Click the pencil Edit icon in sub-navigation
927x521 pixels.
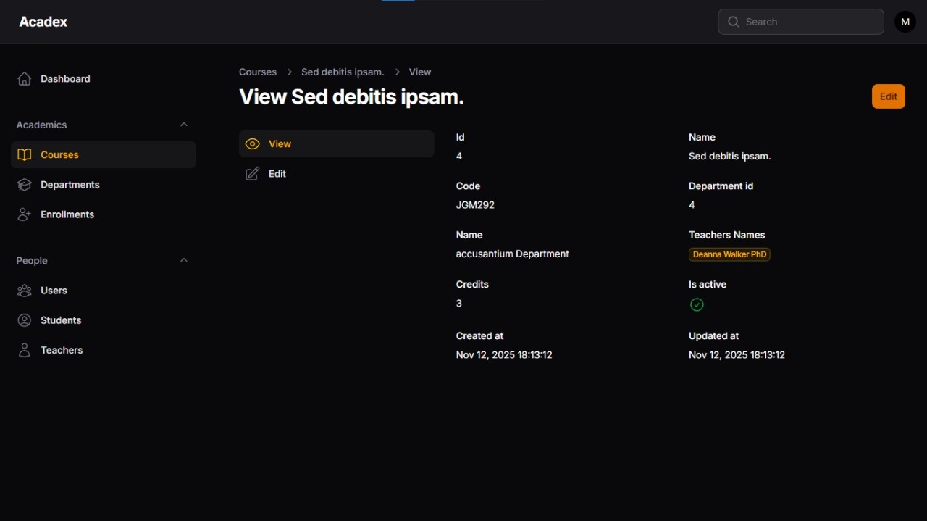point(252,174)
